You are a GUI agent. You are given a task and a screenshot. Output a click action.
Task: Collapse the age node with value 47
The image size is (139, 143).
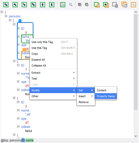point(18,118)
